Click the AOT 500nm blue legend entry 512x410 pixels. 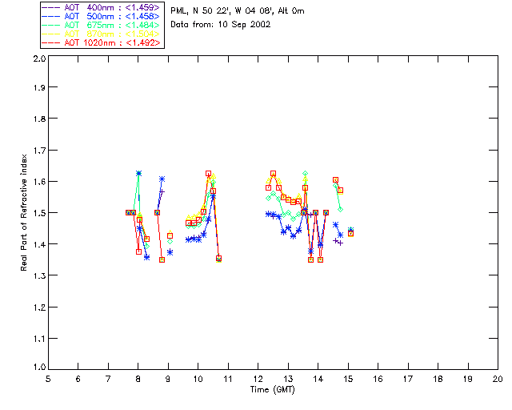pos(101,16)
